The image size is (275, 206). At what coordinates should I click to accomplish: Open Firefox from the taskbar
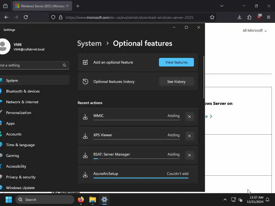pyautogui.click(x=81, y=200)
